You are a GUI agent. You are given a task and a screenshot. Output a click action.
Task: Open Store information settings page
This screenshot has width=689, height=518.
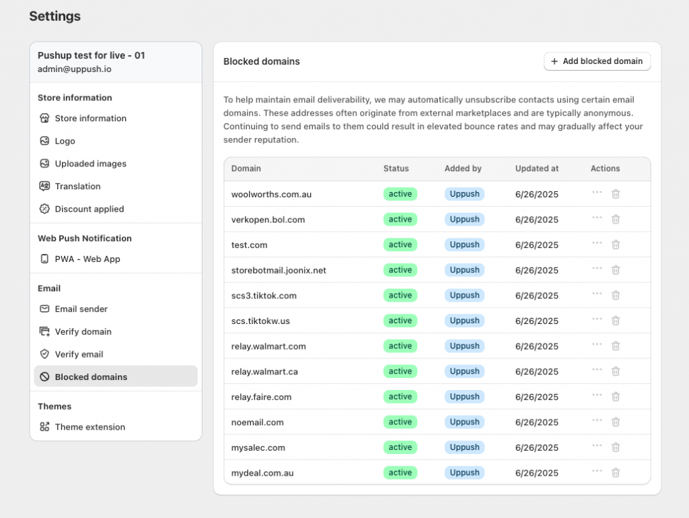pyautogui.click(x=90, y=119)
